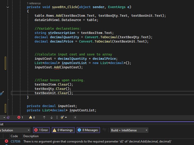The height and width of the screenshot is (145, 194).
Task: Click the private List inputCostList field
Action: [61, 110]
